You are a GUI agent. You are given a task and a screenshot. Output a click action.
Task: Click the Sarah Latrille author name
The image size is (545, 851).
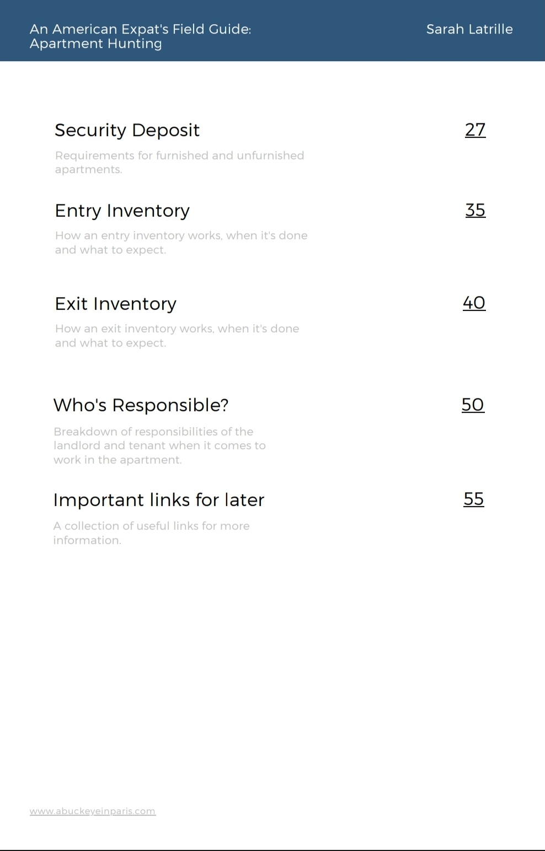469,29
